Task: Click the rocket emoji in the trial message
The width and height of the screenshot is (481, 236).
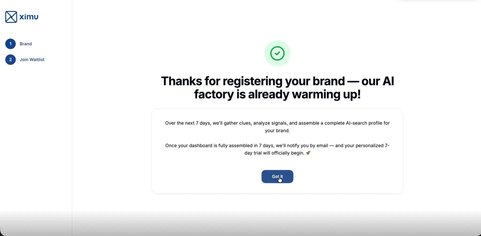Action: pos(308,153)
